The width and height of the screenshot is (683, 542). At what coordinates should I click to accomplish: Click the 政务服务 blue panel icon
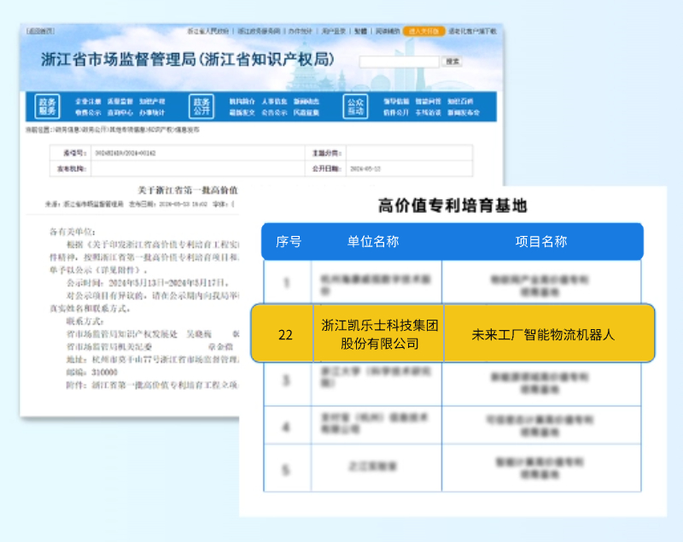click(48, 103)
